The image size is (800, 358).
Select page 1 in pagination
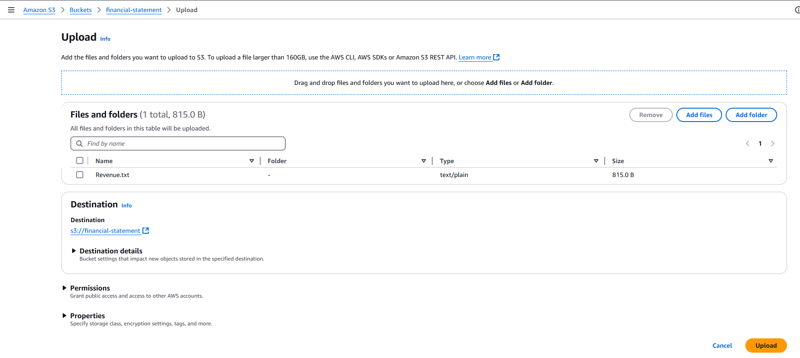pyautogui.click(x=760, y=143)
